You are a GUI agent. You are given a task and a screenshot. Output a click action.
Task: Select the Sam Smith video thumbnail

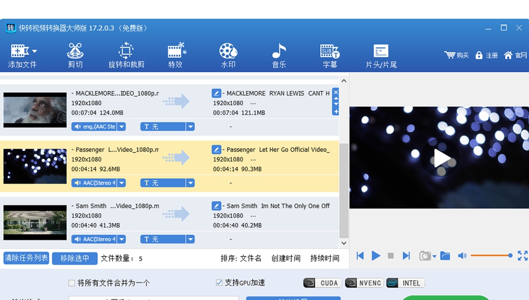(x=35, y=223)
